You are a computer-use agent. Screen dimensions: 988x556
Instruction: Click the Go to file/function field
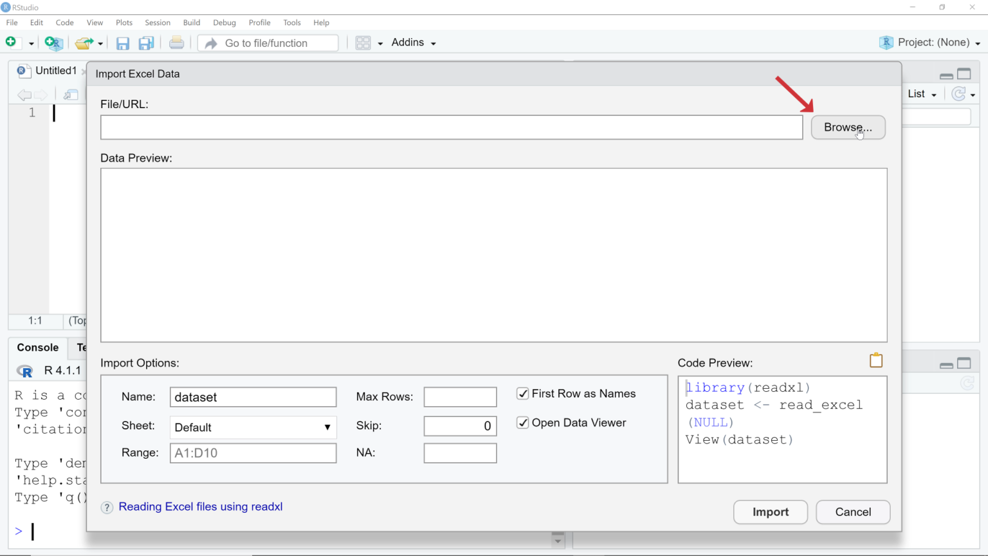point(268,43)
